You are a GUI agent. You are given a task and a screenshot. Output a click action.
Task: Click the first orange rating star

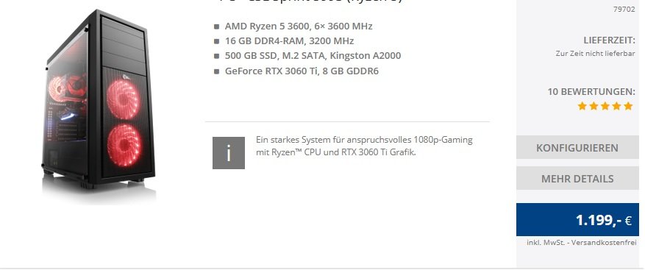pyautogui.click(x=582, y=106)
